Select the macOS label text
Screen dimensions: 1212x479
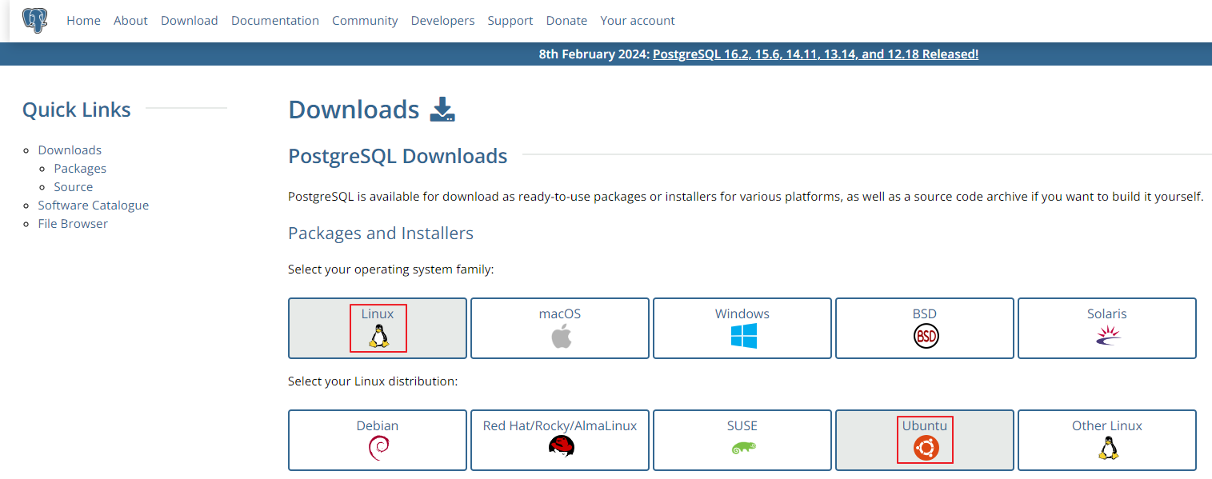point(560,314)
